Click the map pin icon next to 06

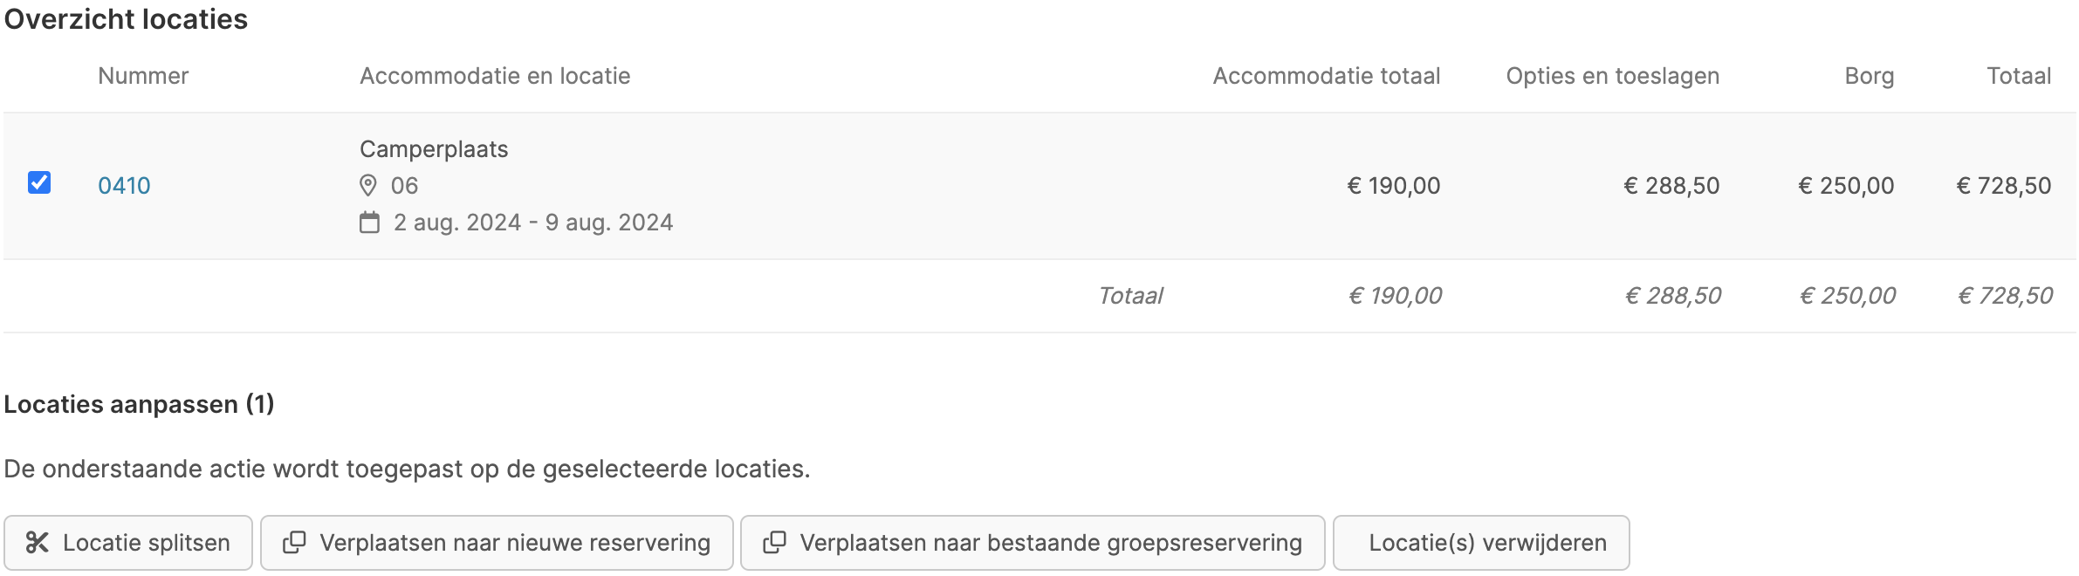point(368,185)
